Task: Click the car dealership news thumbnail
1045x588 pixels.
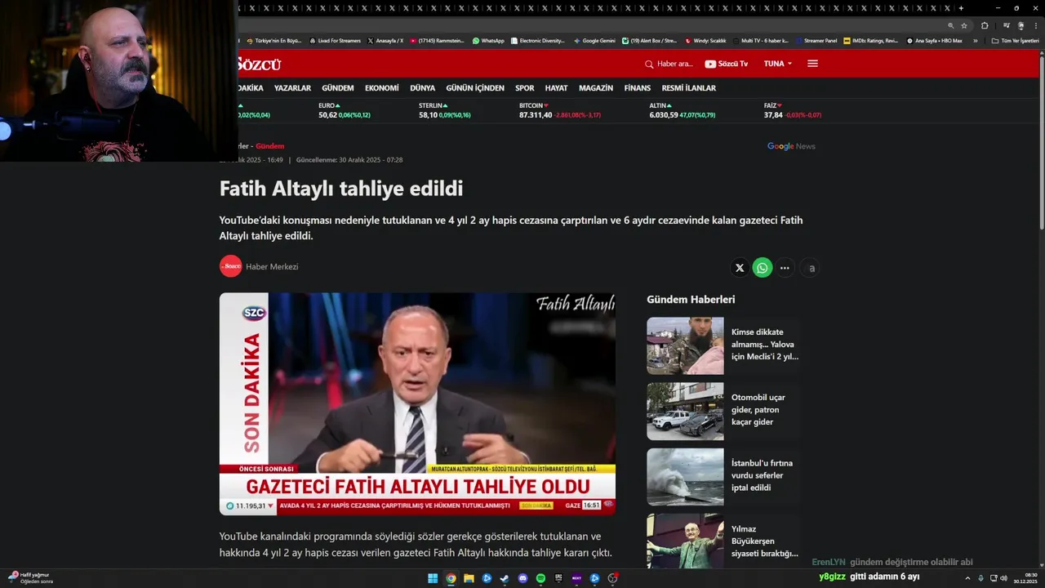Action: coord(685,412)
